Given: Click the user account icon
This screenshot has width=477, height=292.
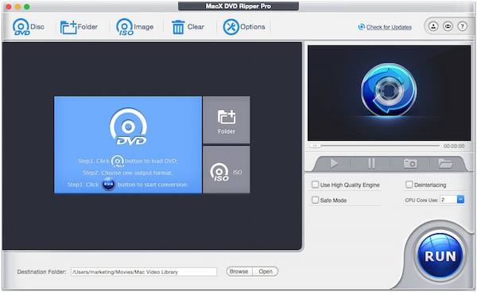Looking at the screenshot, I should tap(433, 26).
